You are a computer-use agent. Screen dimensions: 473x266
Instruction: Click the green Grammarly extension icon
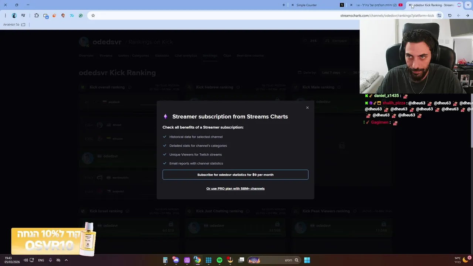pyautogui.click(x=81, y=16)
